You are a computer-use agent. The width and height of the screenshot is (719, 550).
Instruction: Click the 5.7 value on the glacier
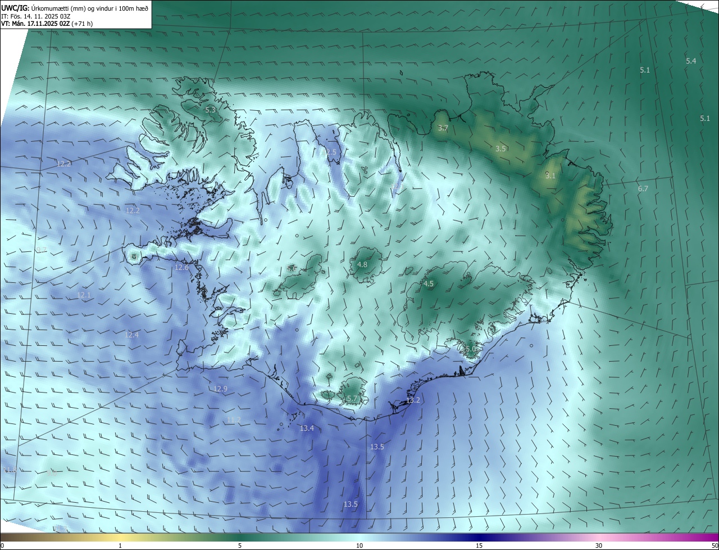(352, 399)
